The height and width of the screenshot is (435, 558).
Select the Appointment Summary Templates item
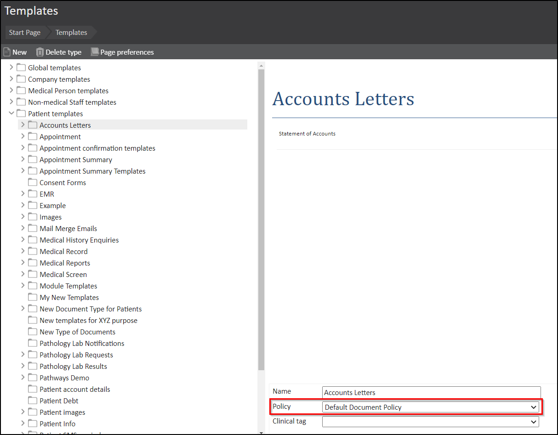92,171
